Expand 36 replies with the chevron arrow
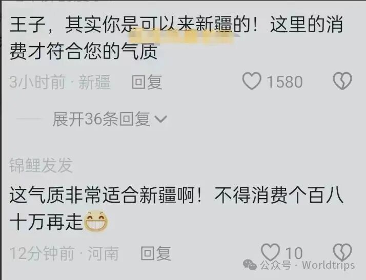Screen dimensions: 366x280 pyautogui.click(x=161, y=119)
